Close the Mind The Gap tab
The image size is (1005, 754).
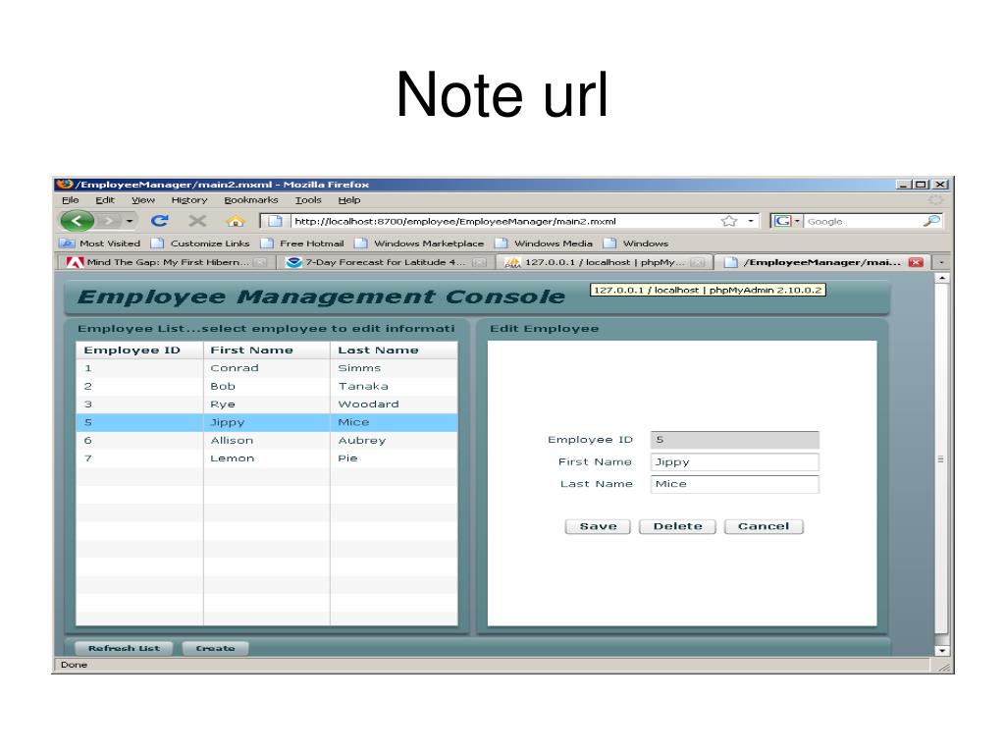pyautogui.click(x=259, y=262)
